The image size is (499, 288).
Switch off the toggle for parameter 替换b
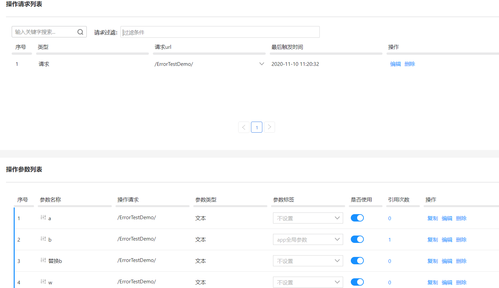coord(357,261)
